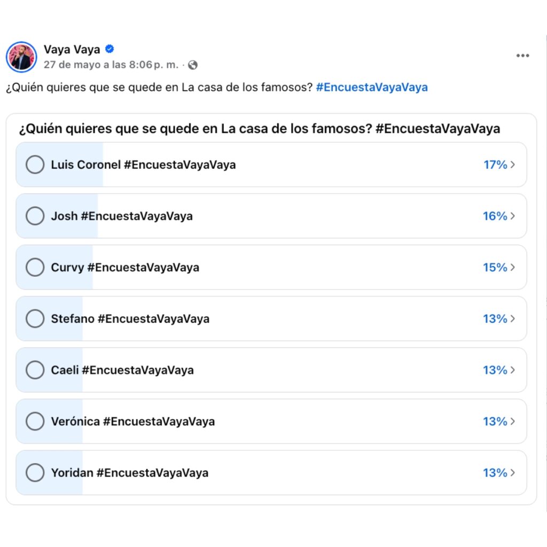Choose the Curvy poll radio button
Viewport: 547px width, 547px height.
(x=35, y=267)
